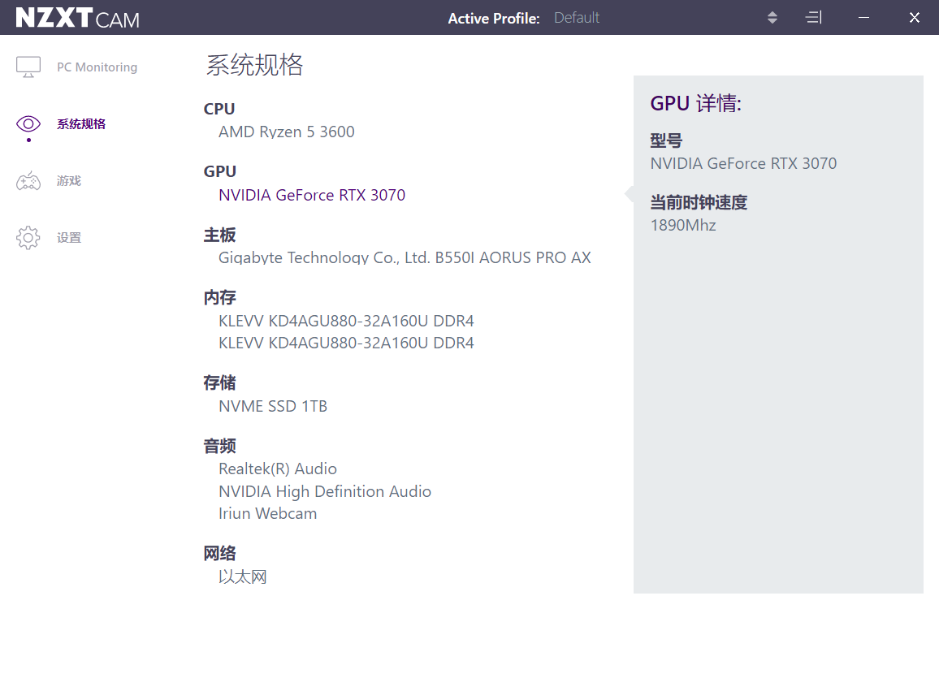Click the Active Profile label

494,19
